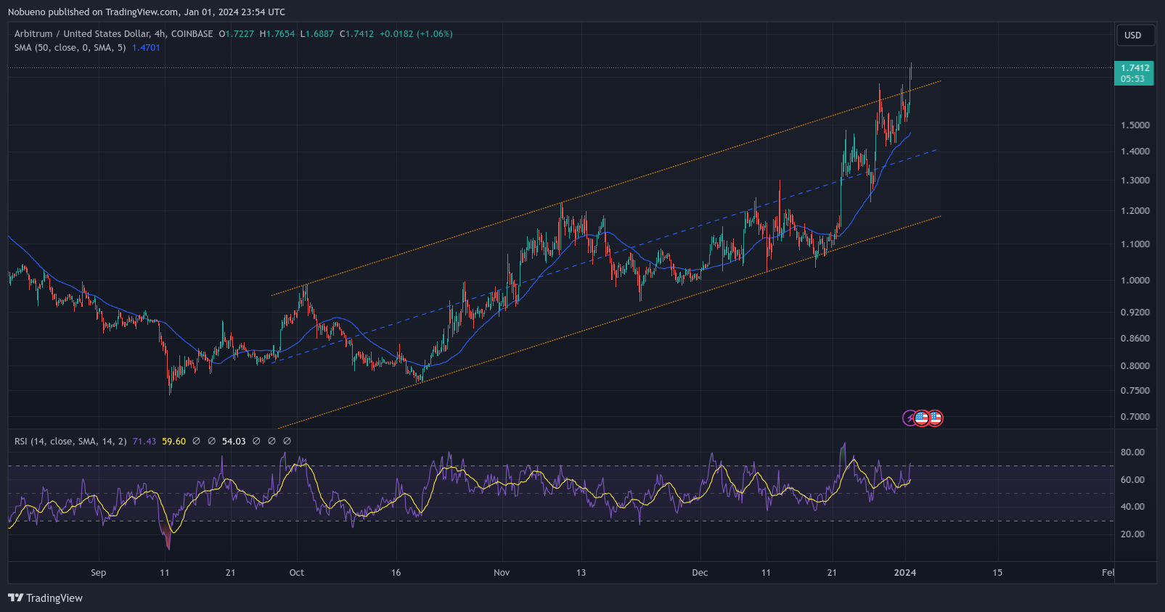Open the USD currency selector

[x=1135, y=35]
